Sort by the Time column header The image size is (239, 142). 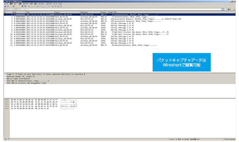click(40, 12)
